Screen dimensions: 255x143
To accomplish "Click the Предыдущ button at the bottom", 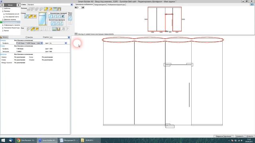I will click(x=223, y=136).
